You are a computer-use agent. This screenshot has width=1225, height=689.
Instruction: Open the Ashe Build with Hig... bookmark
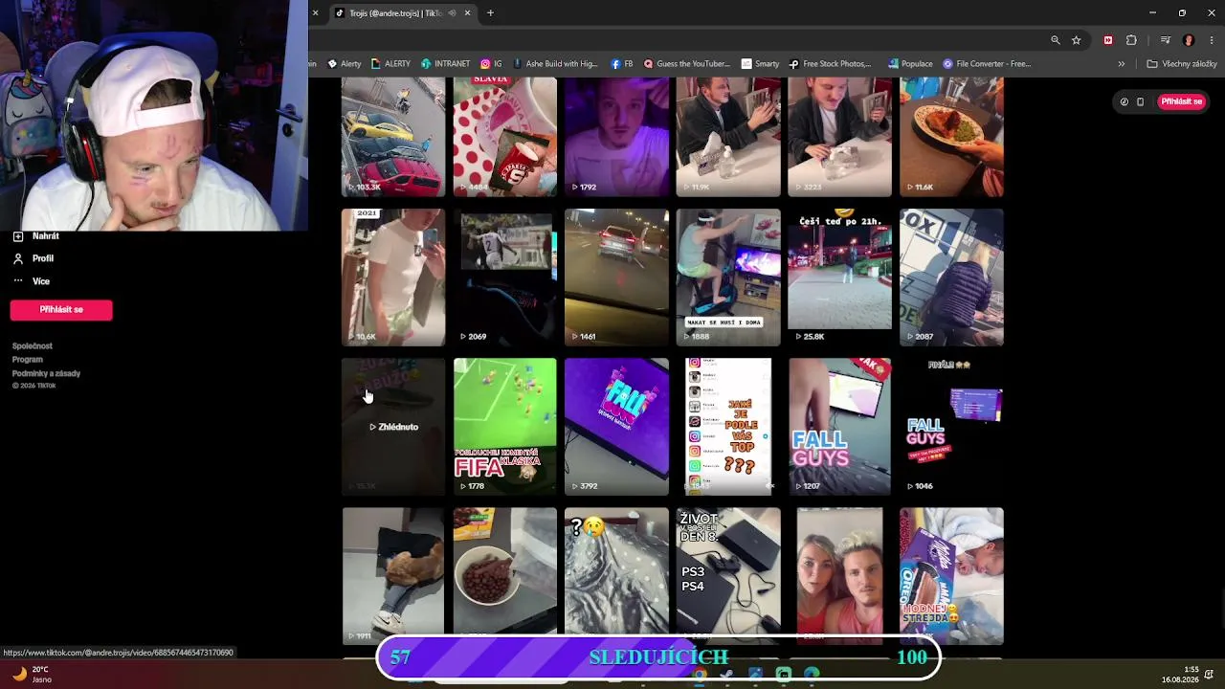tap(556, 64)
